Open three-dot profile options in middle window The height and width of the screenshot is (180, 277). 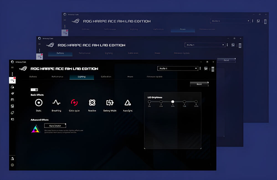227,45
